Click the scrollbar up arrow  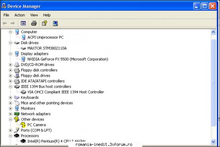pyautogui.click(x=213, y=32)
